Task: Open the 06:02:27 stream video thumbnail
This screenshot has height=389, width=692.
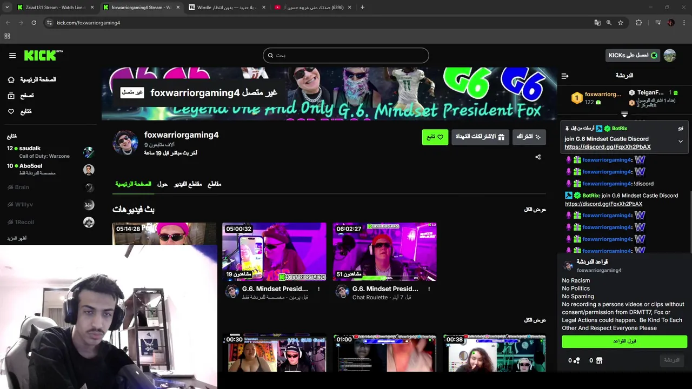Action: pos(384,252)
